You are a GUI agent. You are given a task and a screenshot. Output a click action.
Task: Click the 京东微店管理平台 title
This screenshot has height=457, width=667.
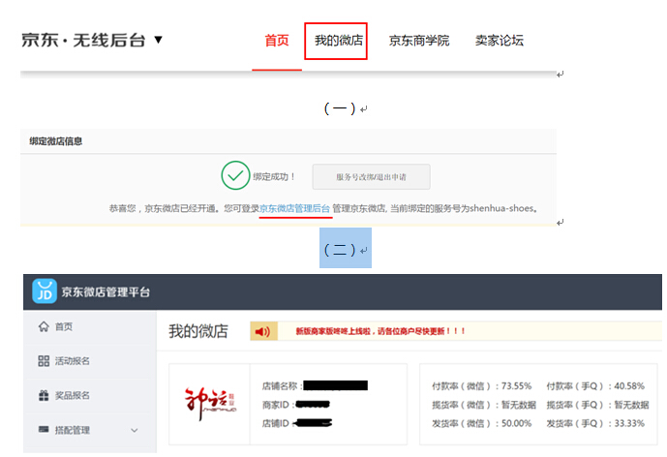106,292
